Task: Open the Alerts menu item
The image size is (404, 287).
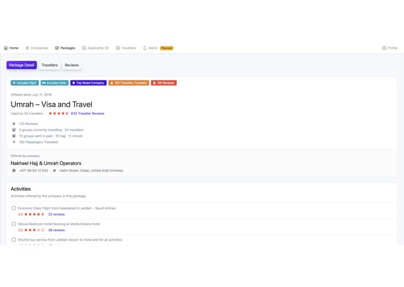Action: 150,48
